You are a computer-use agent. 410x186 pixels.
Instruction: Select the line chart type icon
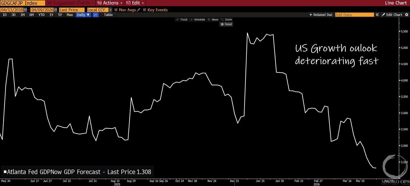(96, 15)
